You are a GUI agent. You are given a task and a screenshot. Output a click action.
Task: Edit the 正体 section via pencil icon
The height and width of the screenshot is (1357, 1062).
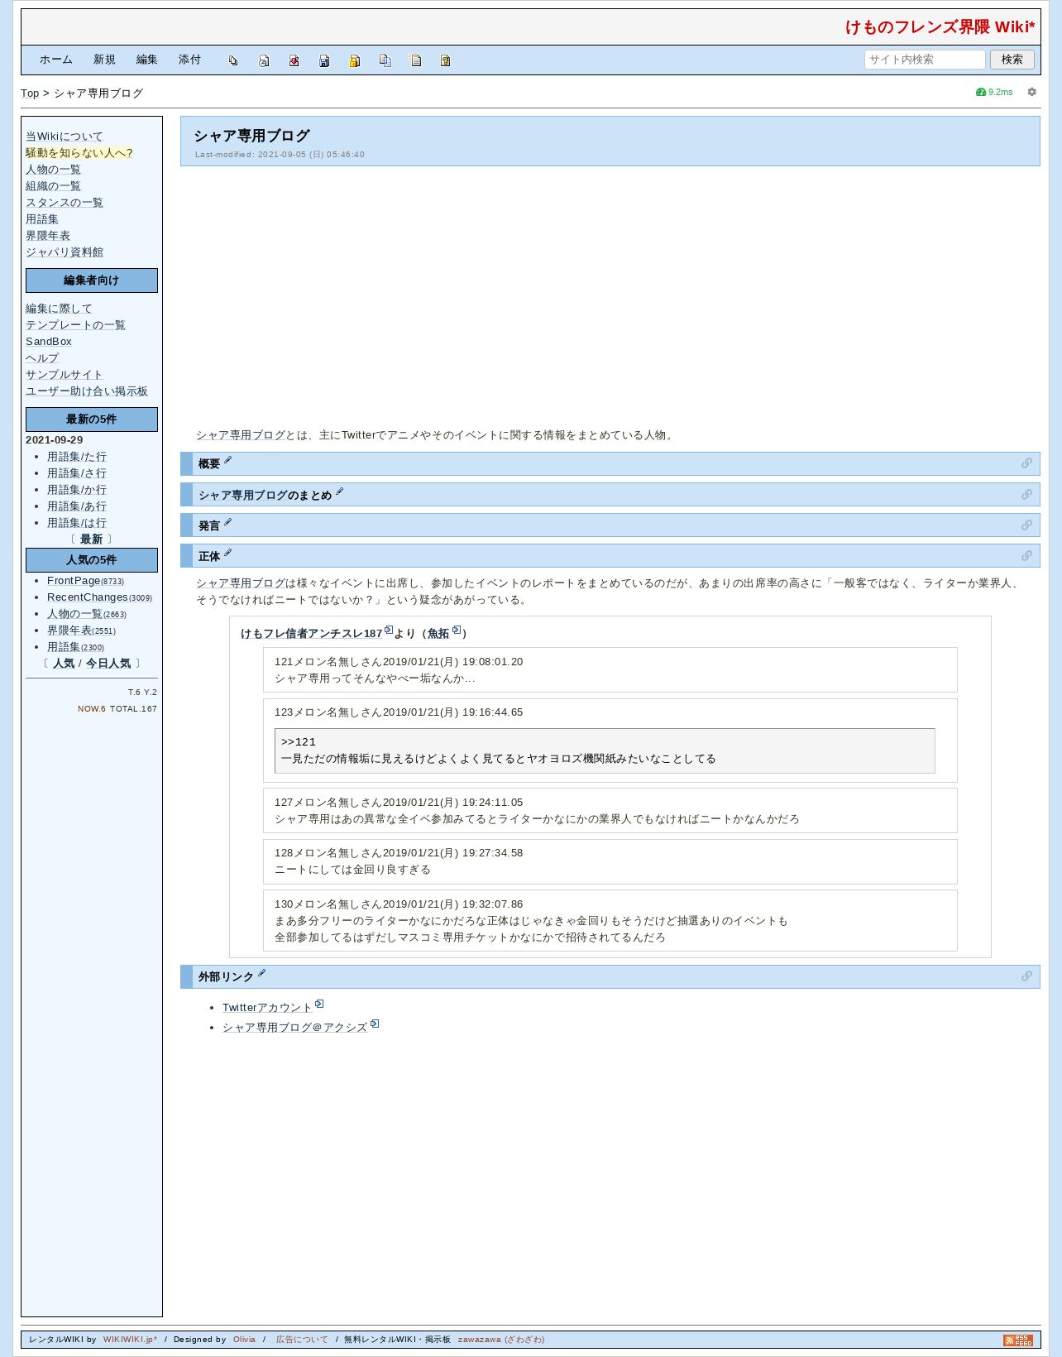click(228, 554)
